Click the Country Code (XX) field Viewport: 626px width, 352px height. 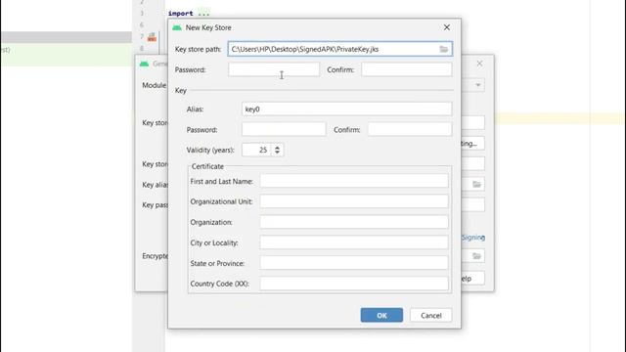pyautogui.click(x=354, y=284)
